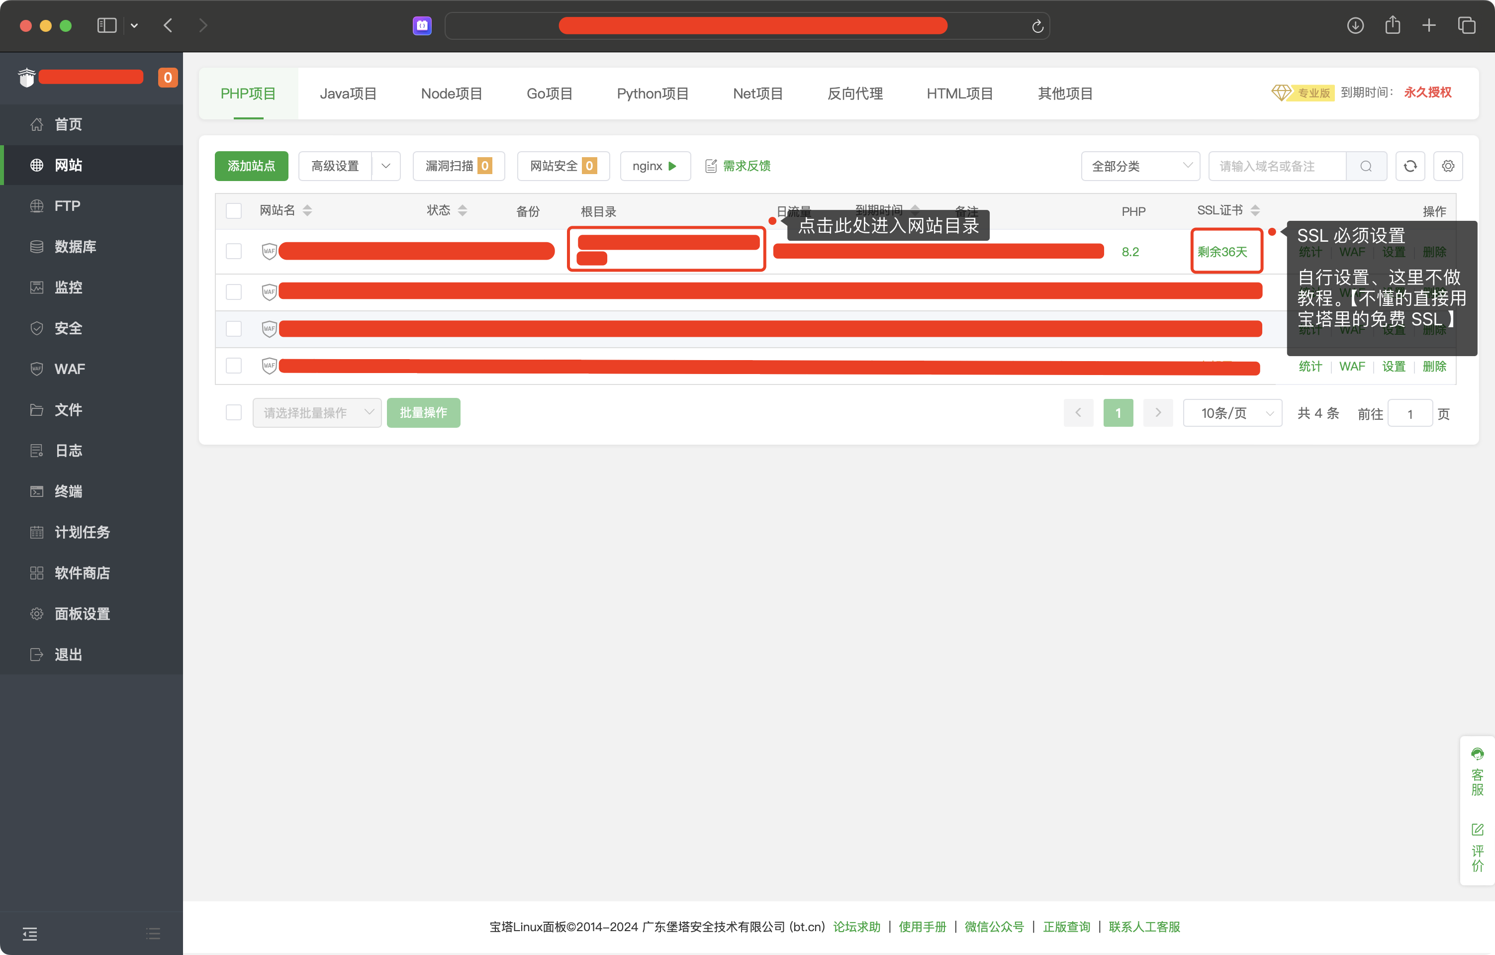Switch to the Python项目 tab
This screenshot has width=1495, height=955.
653,94
